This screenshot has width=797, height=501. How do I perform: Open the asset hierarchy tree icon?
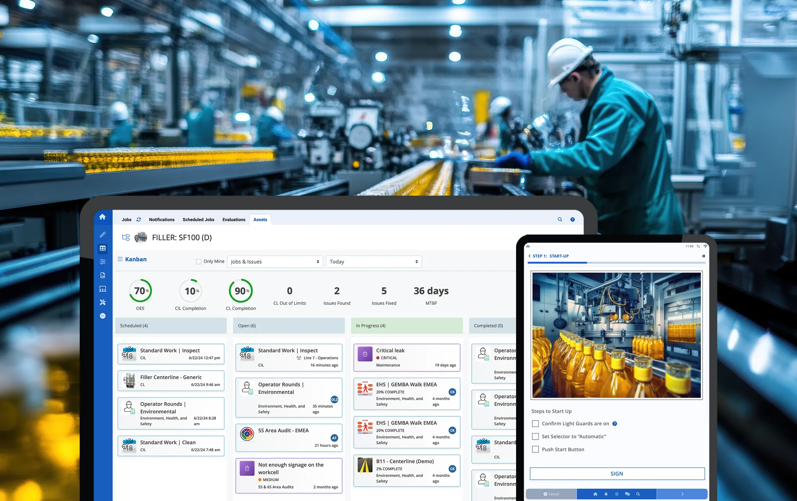click(126, 237)
